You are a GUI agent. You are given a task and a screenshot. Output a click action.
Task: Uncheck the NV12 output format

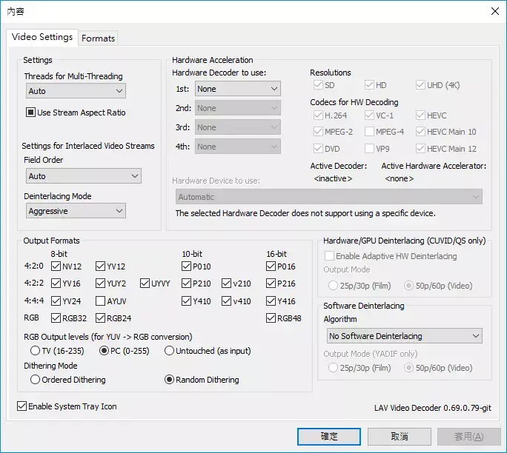56,266
